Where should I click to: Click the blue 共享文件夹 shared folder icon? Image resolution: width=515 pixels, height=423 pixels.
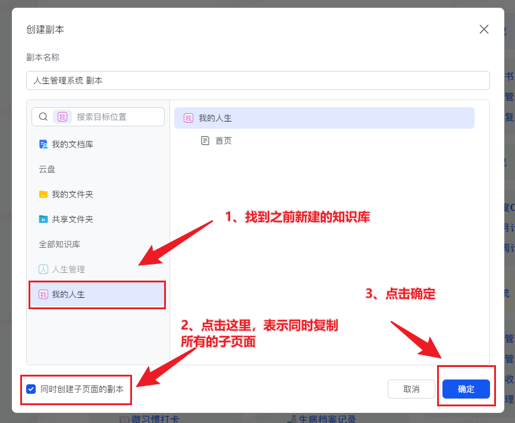point(43,219)
